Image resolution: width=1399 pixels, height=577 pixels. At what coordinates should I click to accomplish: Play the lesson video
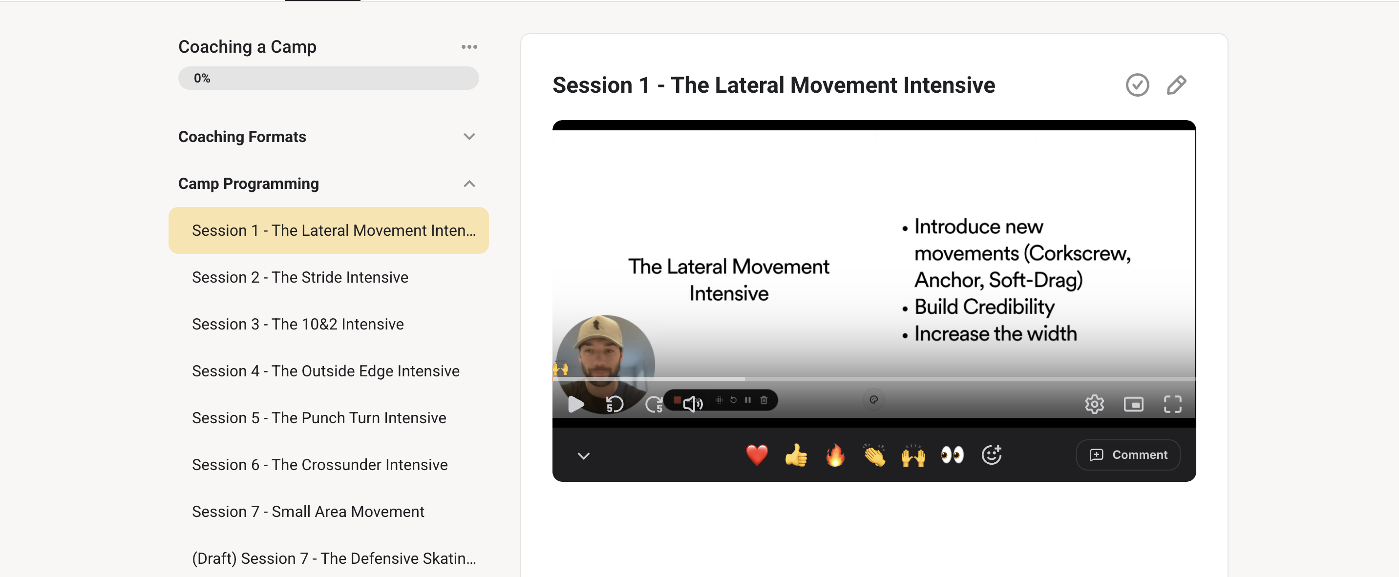[x=576, y=404]
